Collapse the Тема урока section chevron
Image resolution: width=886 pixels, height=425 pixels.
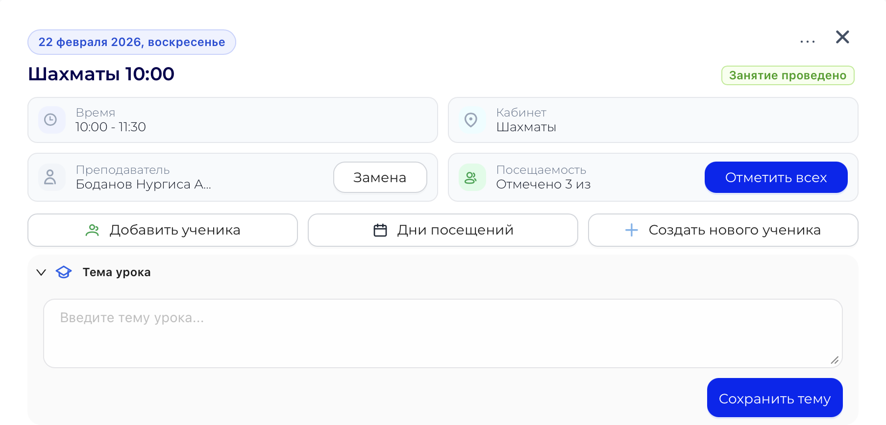(x=41, y=272)
